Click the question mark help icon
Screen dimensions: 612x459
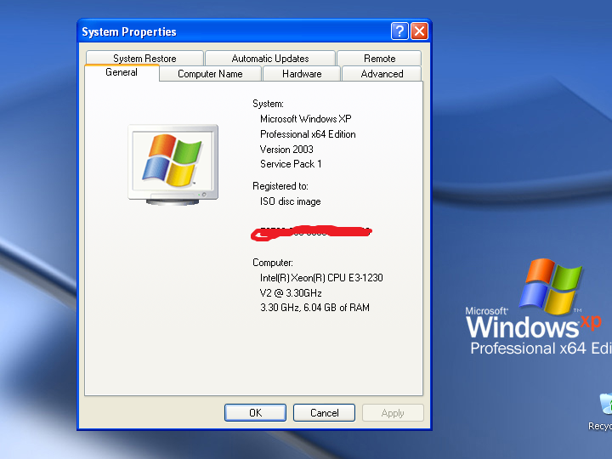tap(399, 31)
